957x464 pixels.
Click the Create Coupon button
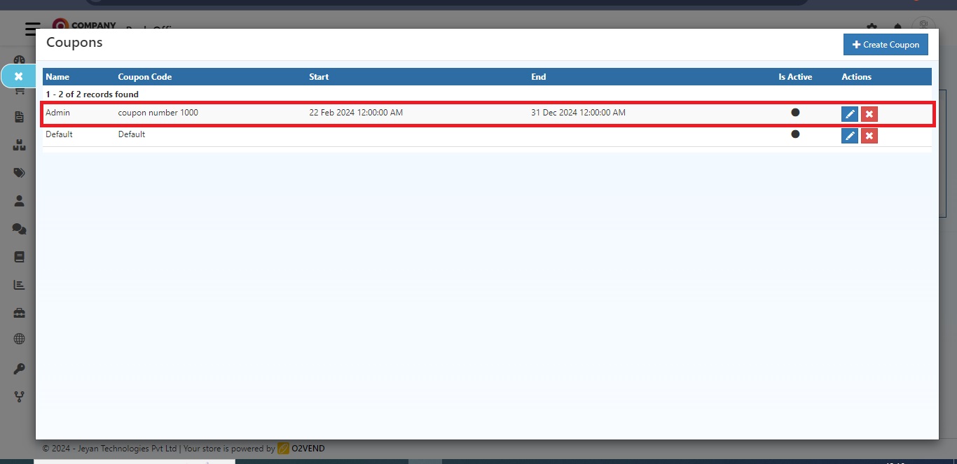click(886, 44)
